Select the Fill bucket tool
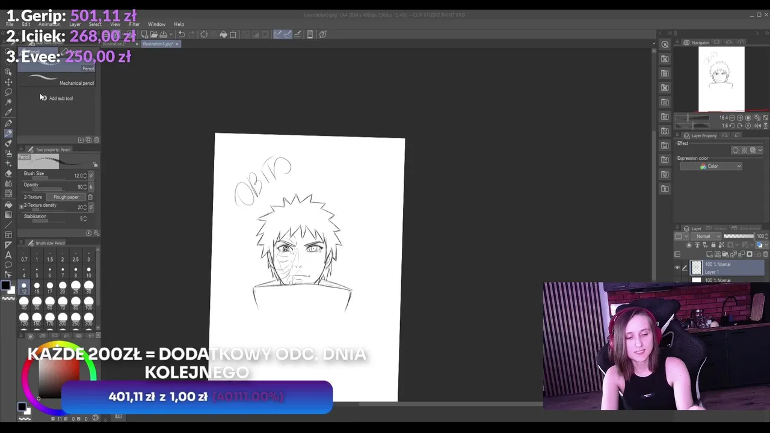The image size is (770, 433). [8, 204]
